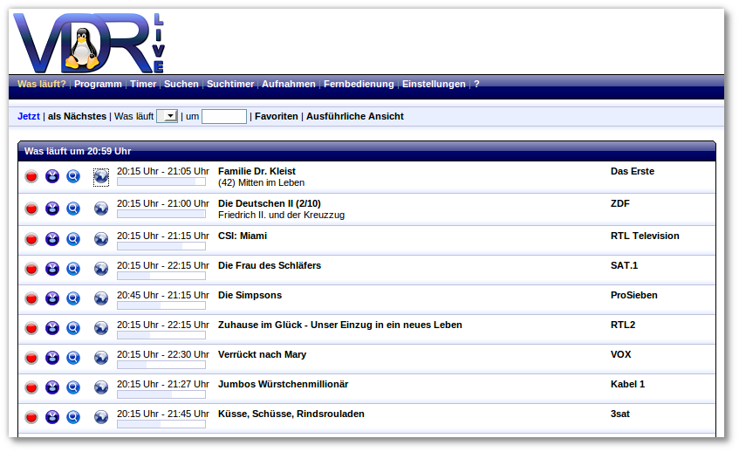Open the Aufnahmen recordings page

point(289,84)
